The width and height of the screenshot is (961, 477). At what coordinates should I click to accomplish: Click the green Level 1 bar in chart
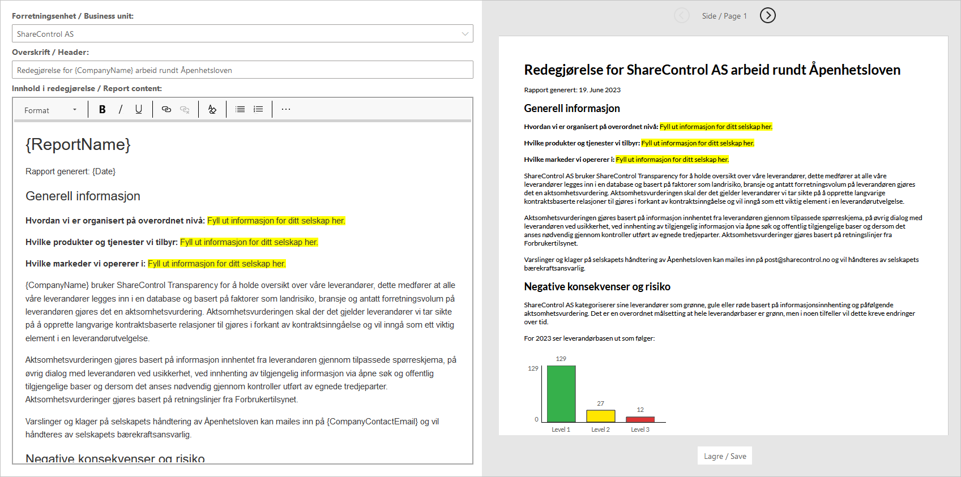point(561,394)
